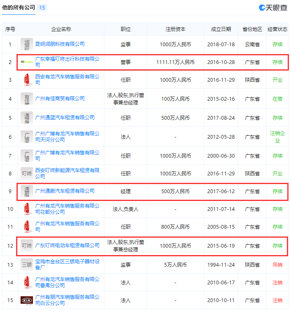The height and width of the screenshot is (312, 291).
Task: Select the 董事 position cell in row 2
Action: [x=126, y=62]
